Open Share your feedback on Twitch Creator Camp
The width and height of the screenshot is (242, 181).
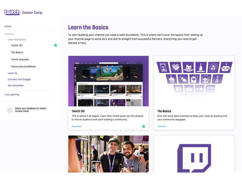(31, 110)
